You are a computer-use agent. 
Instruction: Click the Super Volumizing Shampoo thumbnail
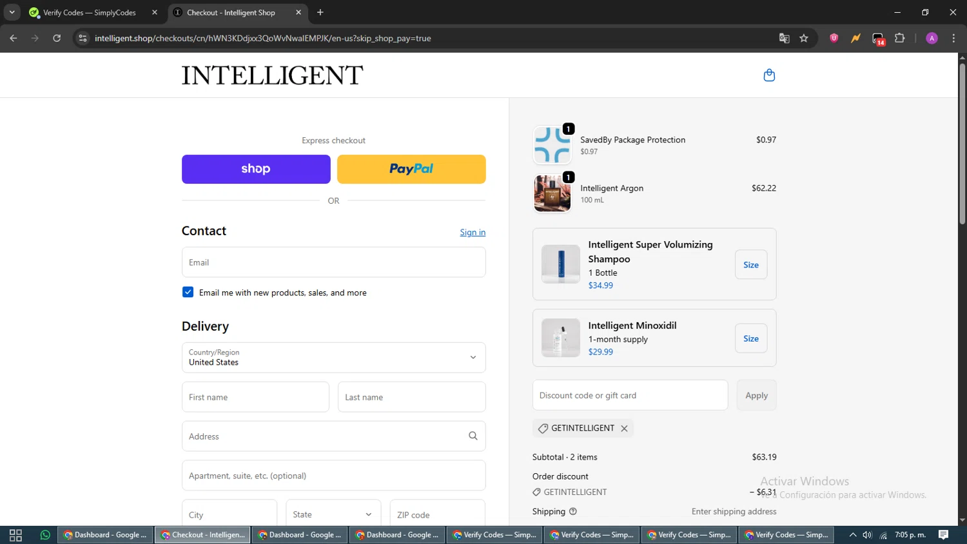point(560,264)
